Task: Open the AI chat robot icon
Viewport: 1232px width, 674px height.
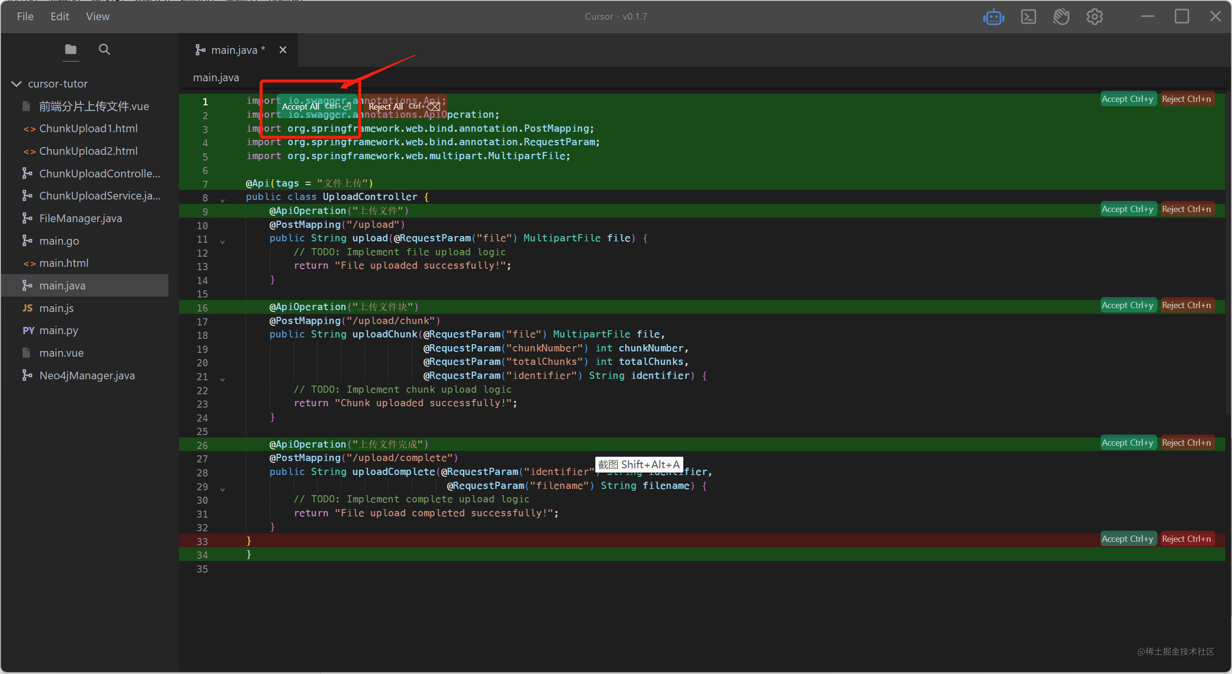Action: [993, 17]
